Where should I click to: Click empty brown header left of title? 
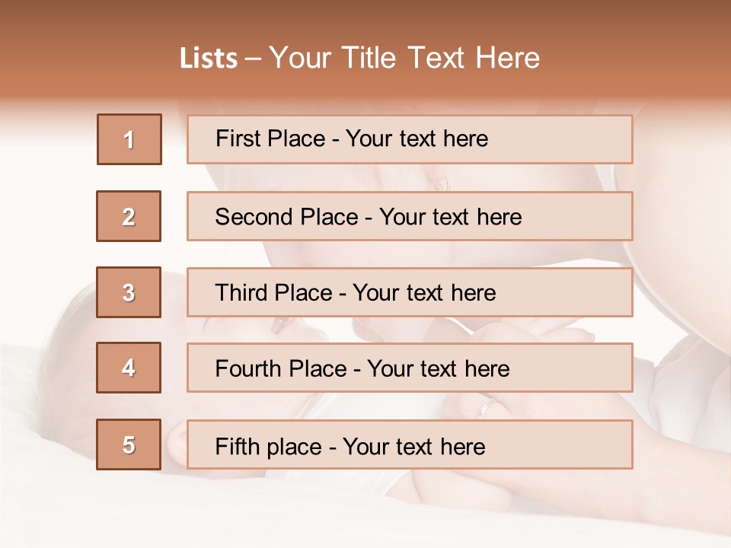click(76, 53)
